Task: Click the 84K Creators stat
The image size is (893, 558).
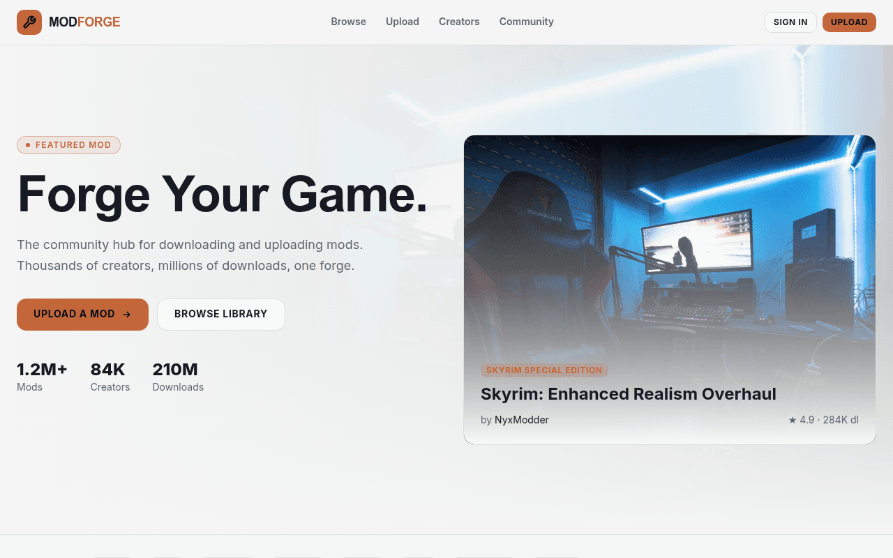Action: 110,377
